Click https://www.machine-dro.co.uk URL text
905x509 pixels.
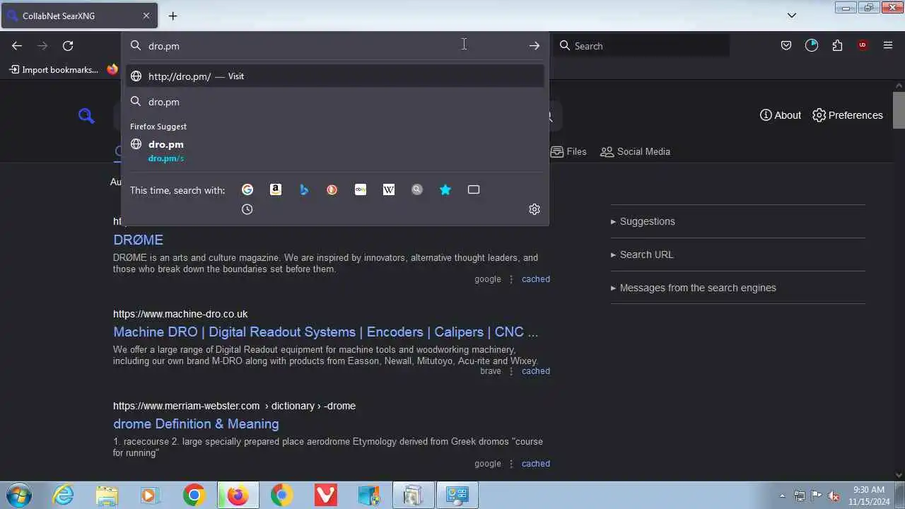click(x=180, y=314)
